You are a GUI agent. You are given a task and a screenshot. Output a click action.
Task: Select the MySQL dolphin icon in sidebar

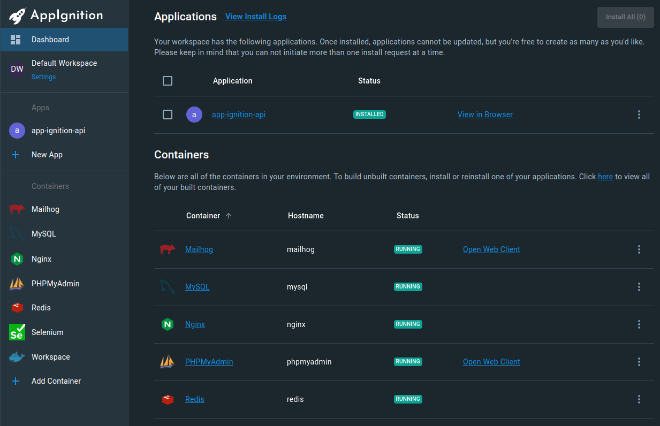pos(17,233)
